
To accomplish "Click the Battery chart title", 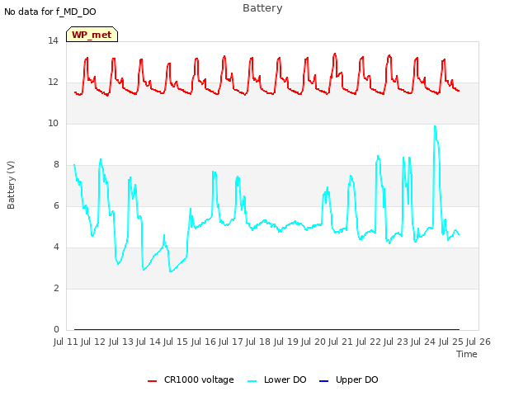I will [x=262, y=8].
